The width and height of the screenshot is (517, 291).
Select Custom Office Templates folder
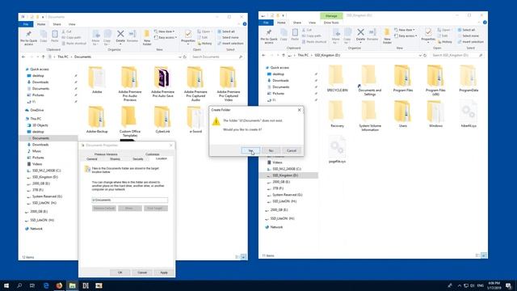(129, 121)
